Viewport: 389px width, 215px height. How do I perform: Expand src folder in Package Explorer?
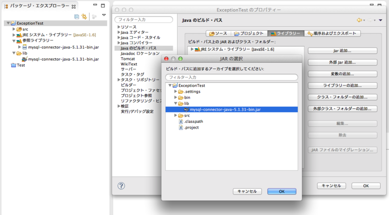[x=14, y=29]
